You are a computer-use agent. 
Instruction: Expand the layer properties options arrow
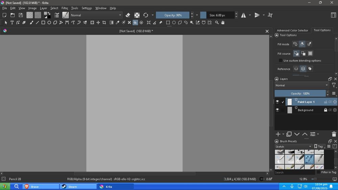(318, 134)
